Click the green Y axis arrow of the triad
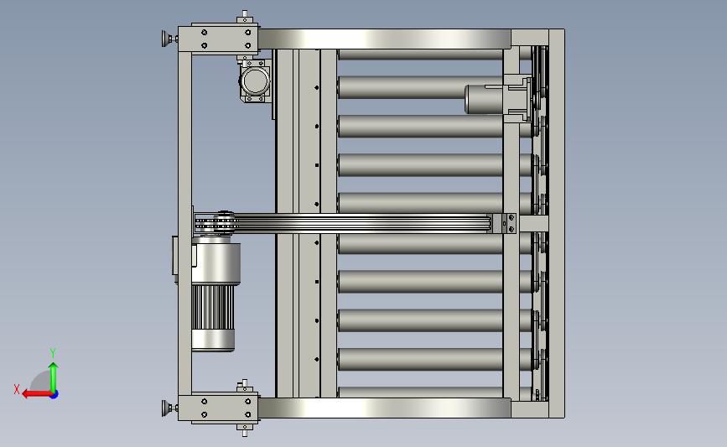The image size is (727, 447). (54, 377)
